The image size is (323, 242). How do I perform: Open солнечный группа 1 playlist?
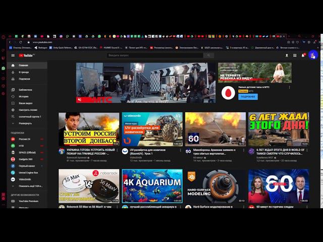pyautogui.click(x=27, y=116)
